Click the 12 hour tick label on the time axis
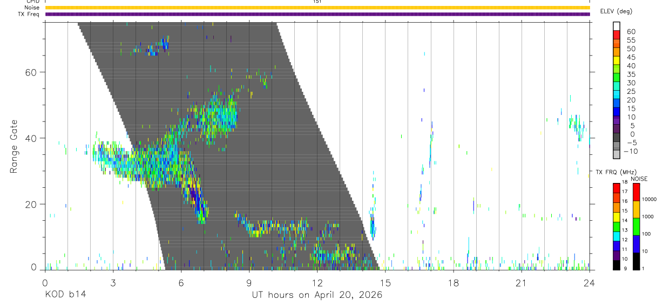The width and height of the screenshot is (663, 306). tap(317, 282)
